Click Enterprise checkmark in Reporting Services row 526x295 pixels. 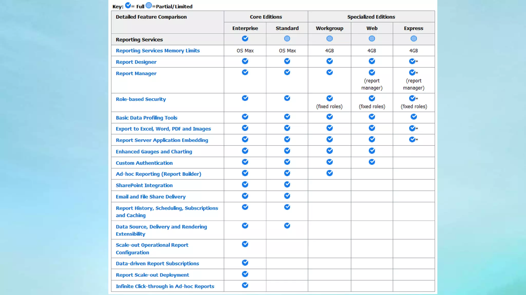point(245,38)
